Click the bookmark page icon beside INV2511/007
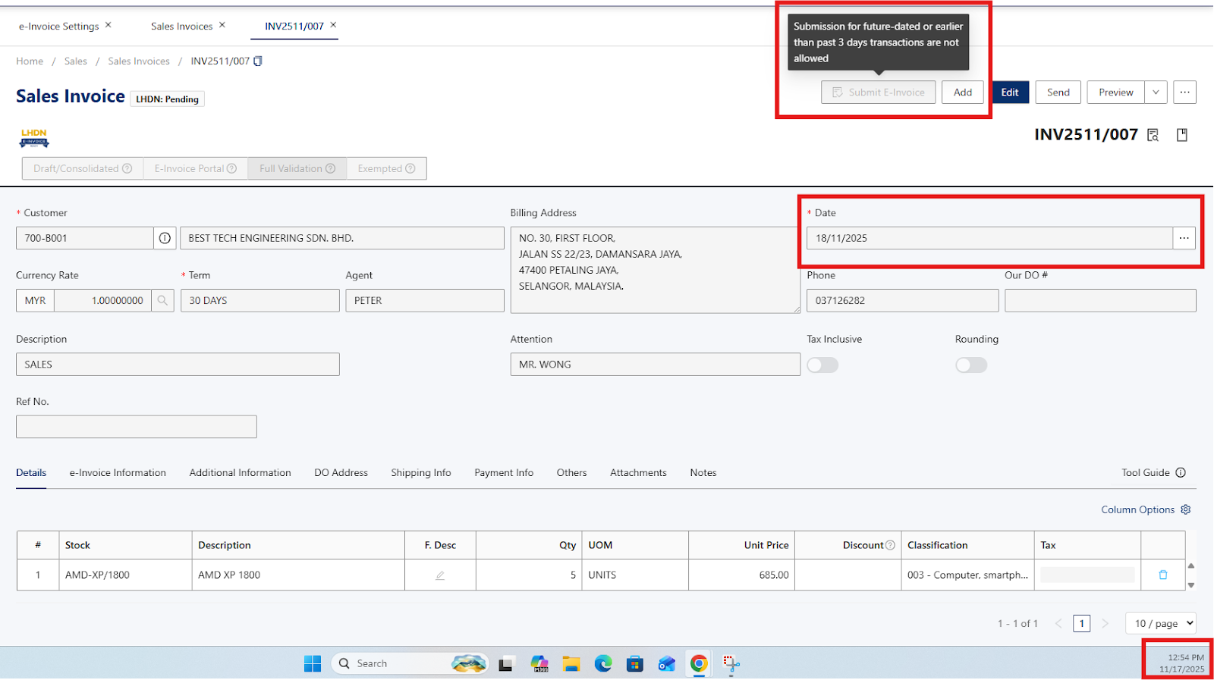Screen dimensions: 1214x680 tap(1182, 135)
